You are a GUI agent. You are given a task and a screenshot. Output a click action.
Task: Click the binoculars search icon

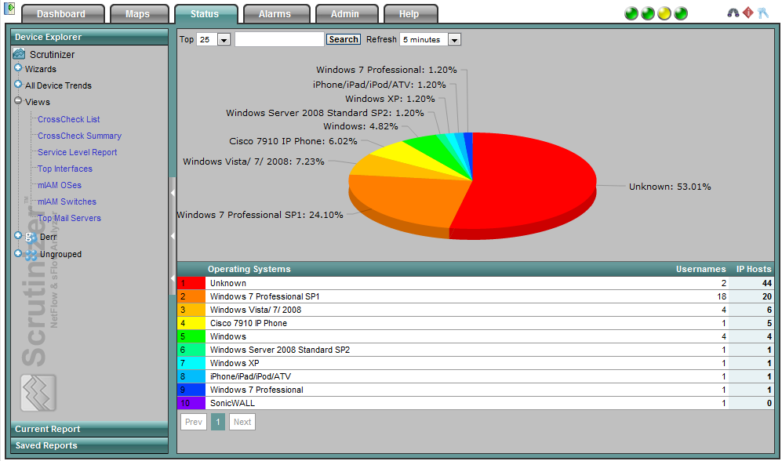733,13
